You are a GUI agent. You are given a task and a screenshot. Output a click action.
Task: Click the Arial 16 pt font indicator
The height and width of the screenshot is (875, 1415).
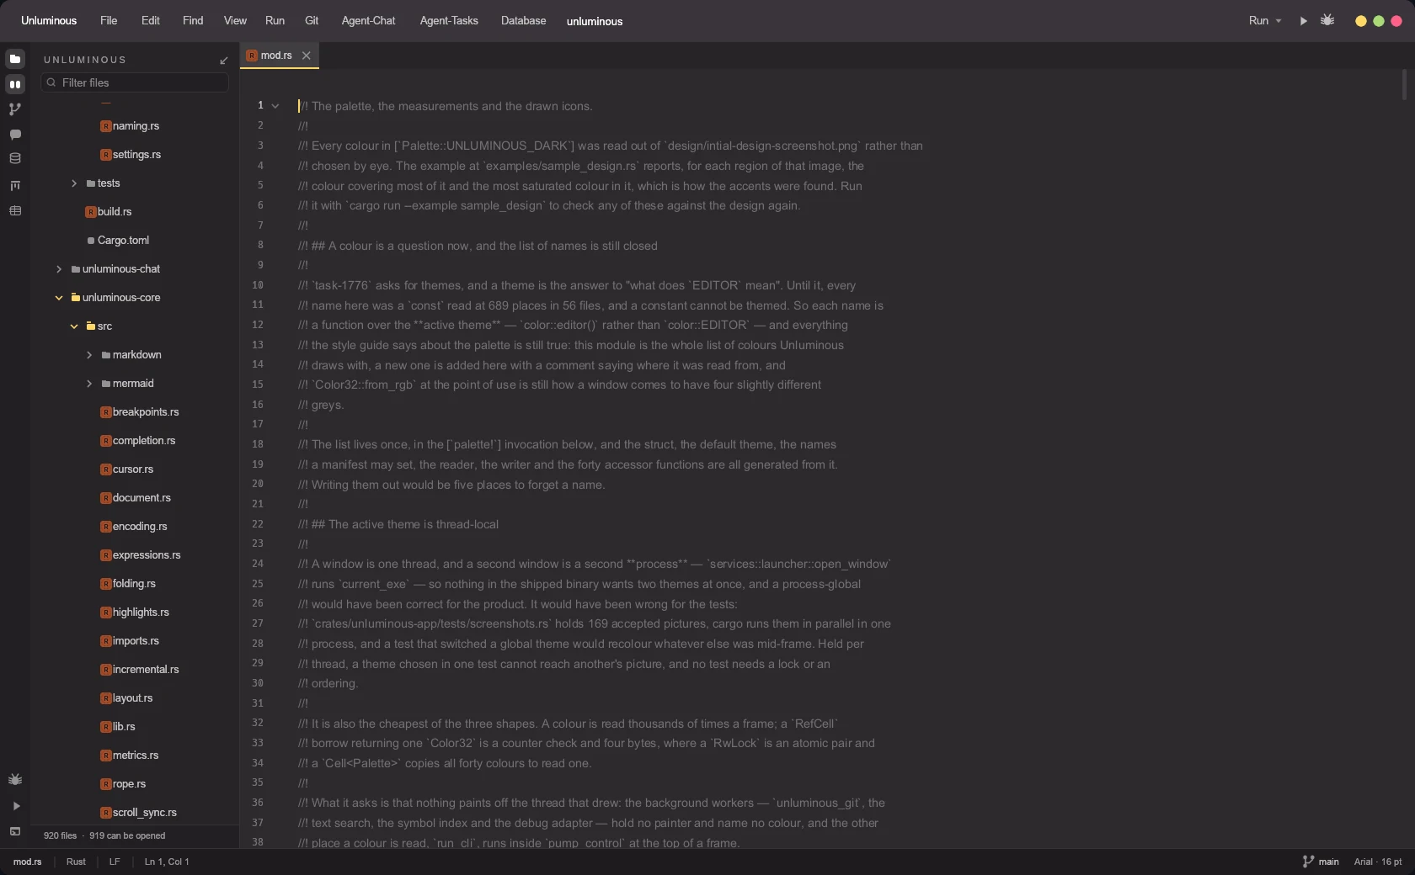tap(1378, 862)
